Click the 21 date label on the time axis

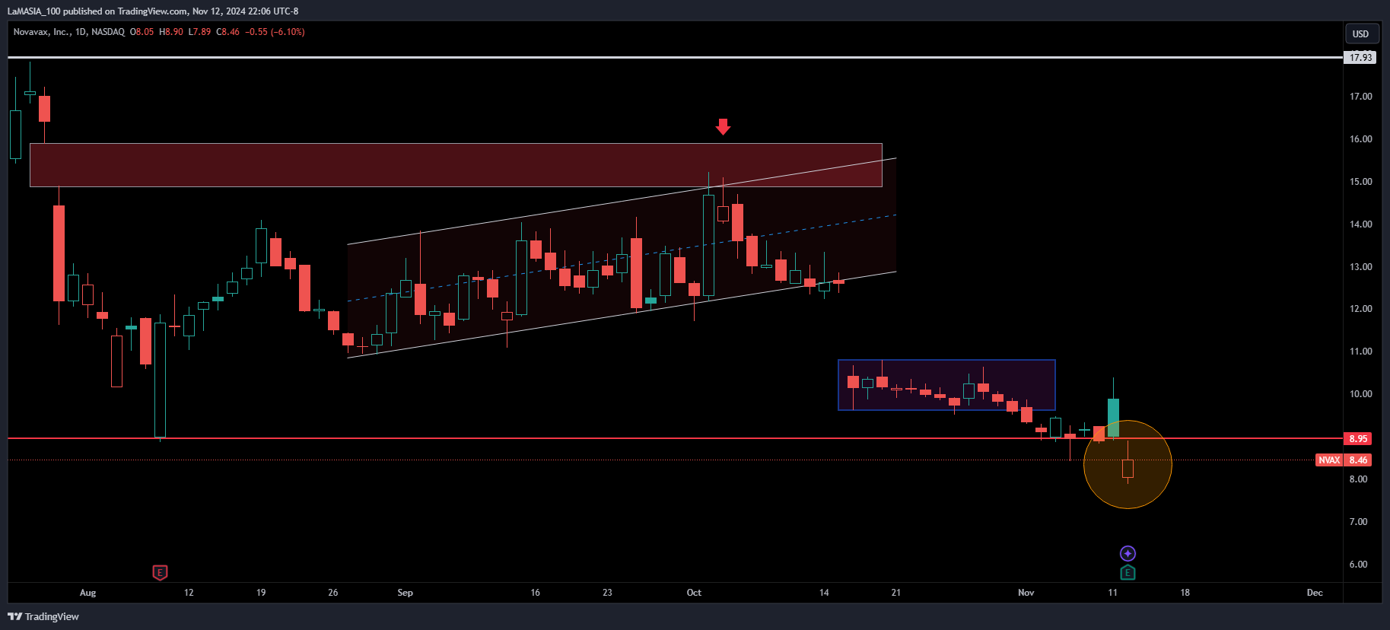point(896,593)
